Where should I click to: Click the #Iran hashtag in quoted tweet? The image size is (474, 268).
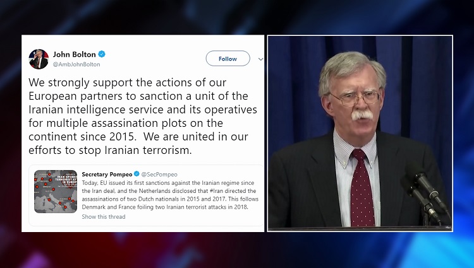[x=216, y=191]
